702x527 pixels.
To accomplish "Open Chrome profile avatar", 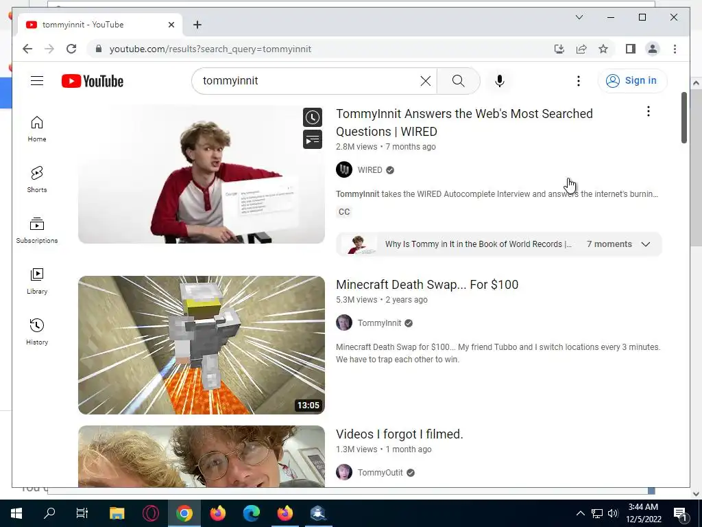I will point(653,49).
